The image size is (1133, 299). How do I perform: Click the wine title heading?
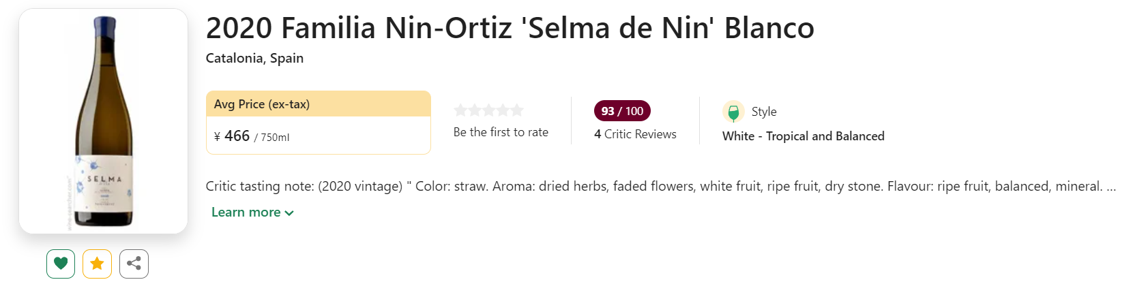[510, 29]
